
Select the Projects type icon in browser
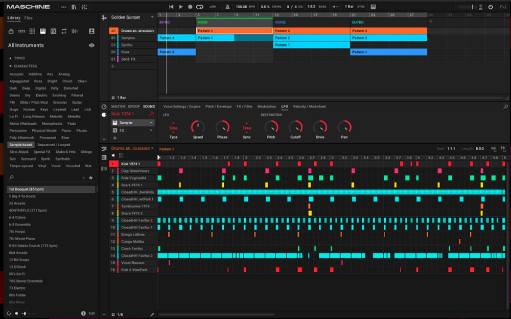click(x=11, y=31)
